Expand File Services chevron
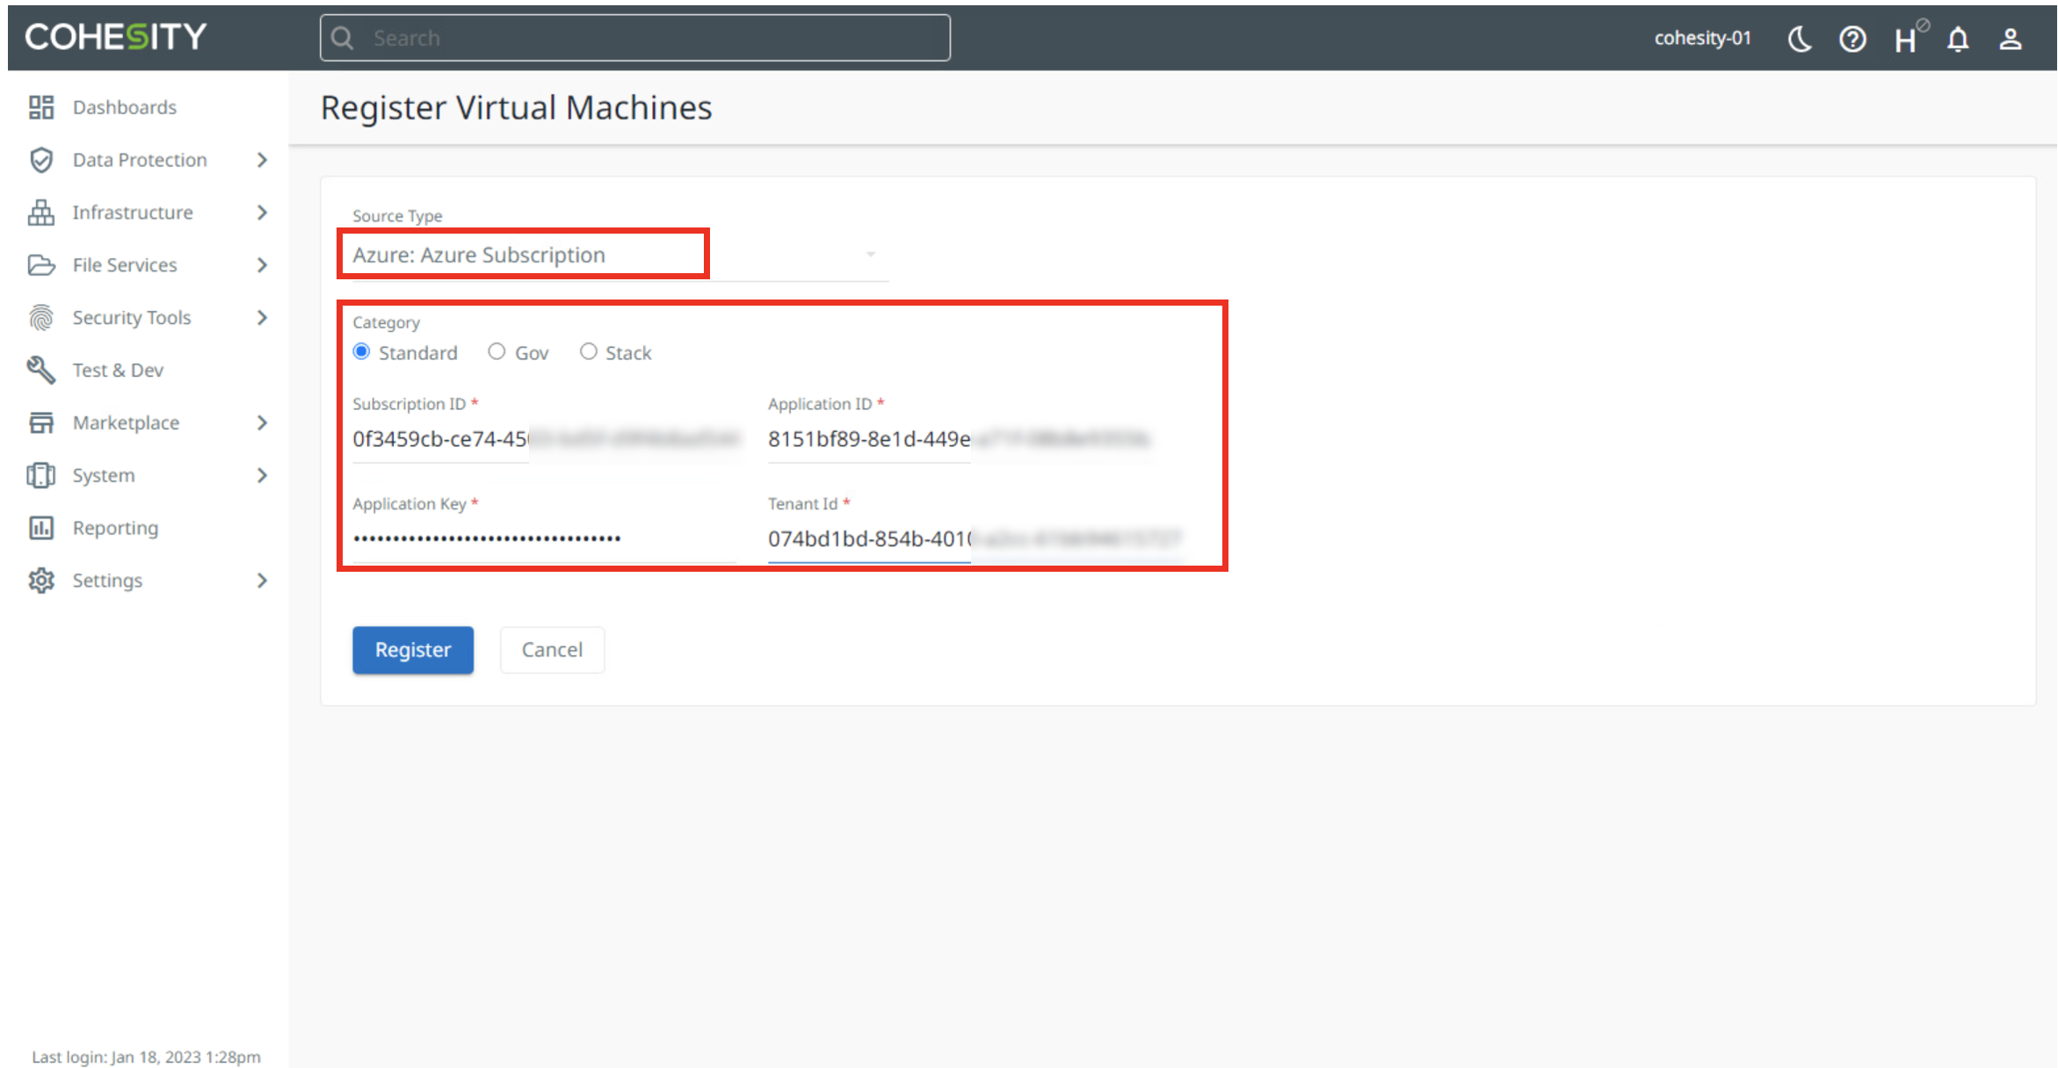This screenshot has width=2058, height=1068. click(262, 265)
